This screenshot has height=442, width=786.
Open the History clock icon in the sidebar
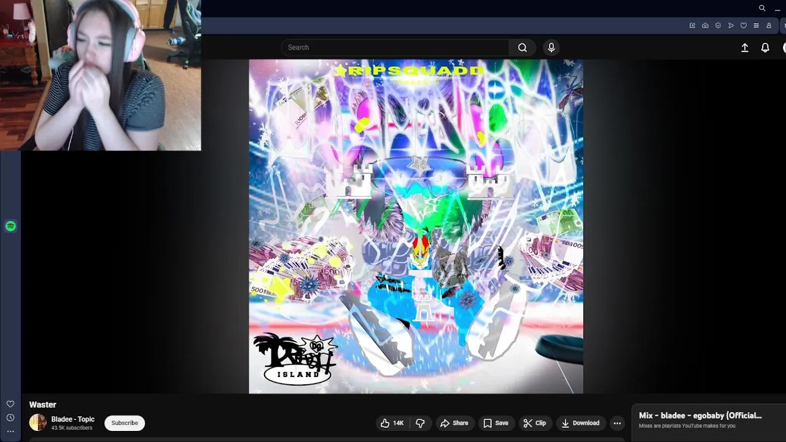[10, 417]
